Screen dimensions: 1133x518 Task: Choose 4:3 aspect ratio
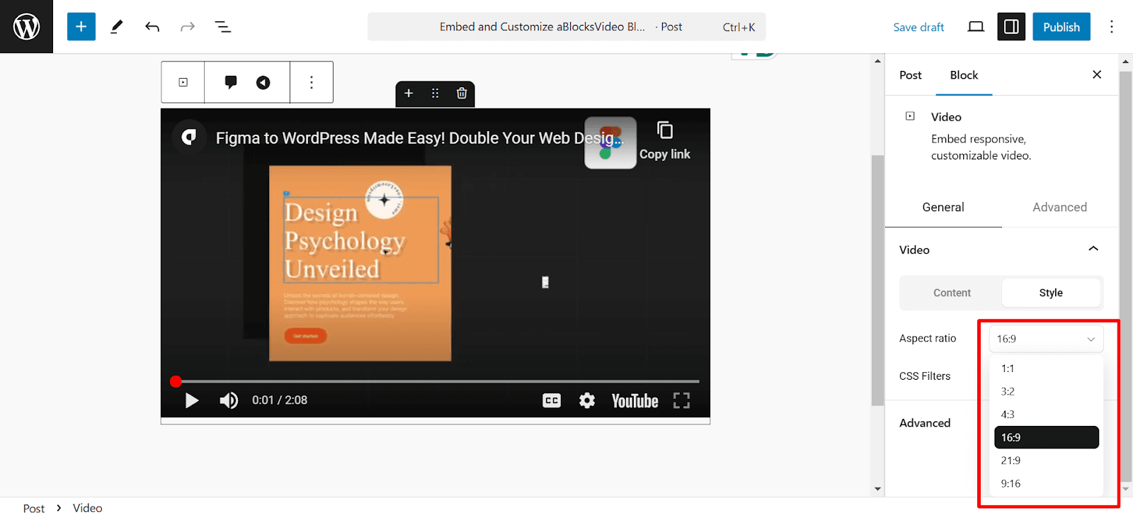point(1047,415)
